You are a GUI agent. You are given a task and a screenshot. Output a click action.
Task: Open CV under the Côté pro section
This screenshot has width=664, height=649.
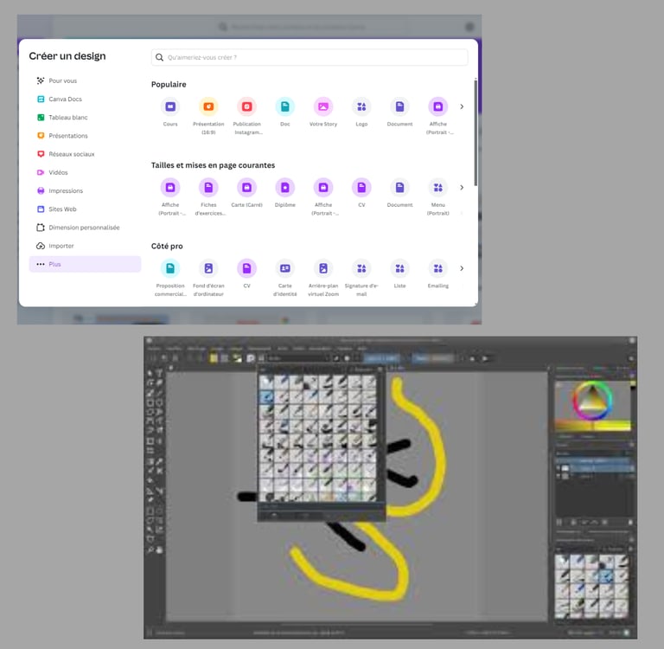(x=247, y=268)
